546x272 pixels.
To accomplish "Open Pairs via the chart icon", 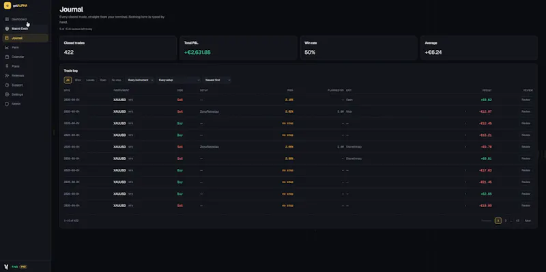I will click(7, 47).
